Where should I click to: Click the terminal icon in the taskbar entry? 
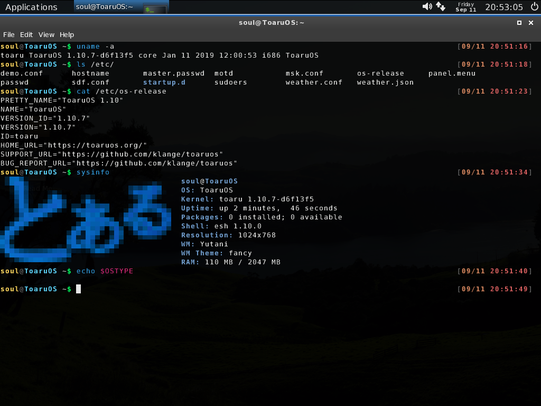coord(155,10)
